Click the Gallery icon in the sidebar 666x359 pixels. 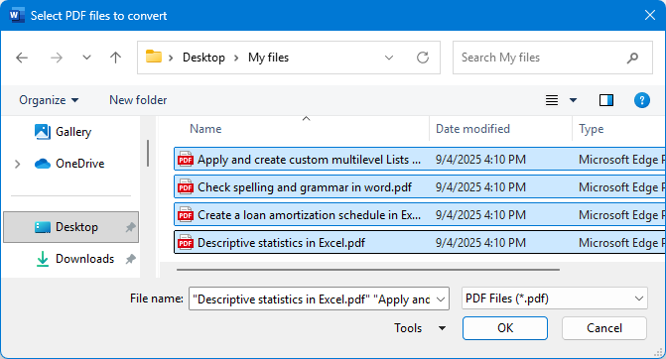(x=43, y=132)
